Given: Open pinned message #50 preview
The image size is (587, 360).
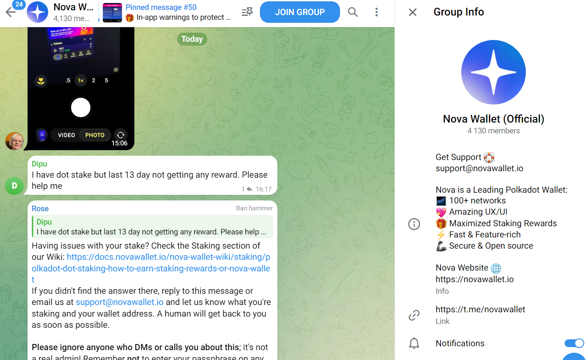Looking at the screenshot, I should point(179,12).
